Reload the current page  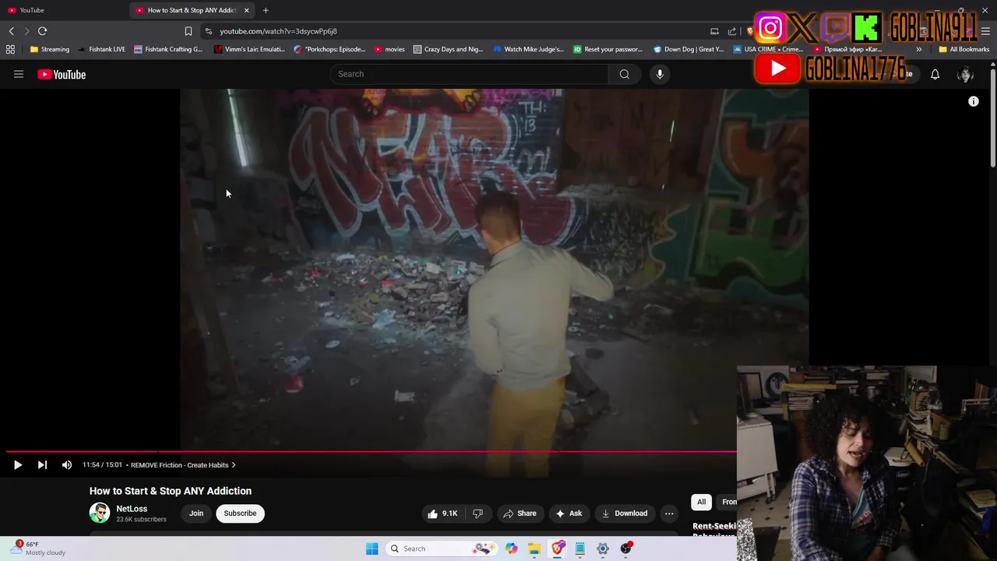42,31
